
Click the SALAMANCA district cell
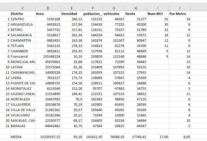(23, 35)
